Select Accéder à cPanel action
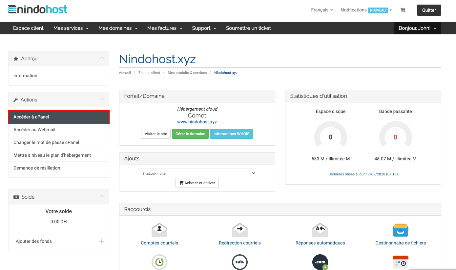The height and width of the screenshot is (270, 456). click(x=59, y=117)
